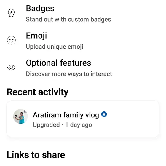Click the word 'features' in Optional features

click(76, 63)
